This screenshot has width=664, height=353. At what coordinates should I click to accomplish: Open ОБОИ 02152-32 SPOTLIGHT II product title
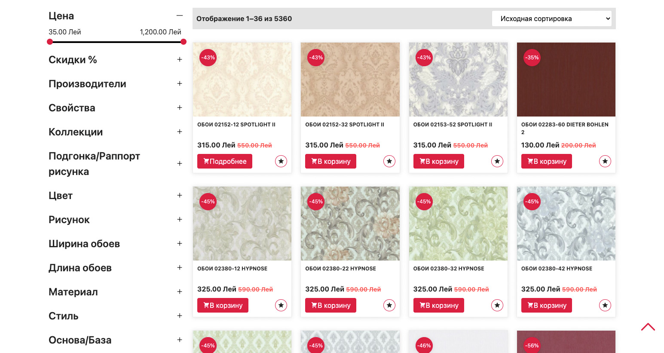pos(345,125)
